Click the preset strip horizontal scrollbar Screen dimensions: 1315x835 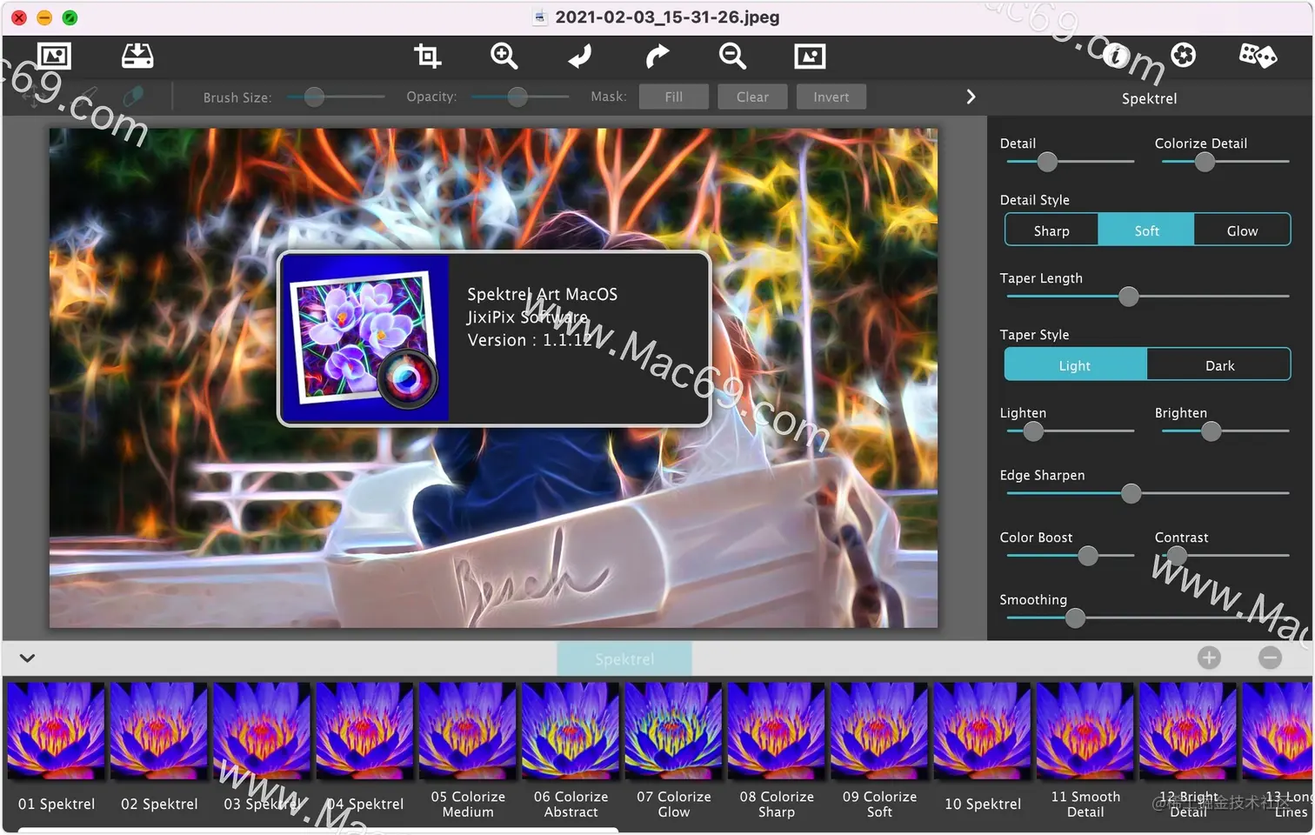click(318, 831)
